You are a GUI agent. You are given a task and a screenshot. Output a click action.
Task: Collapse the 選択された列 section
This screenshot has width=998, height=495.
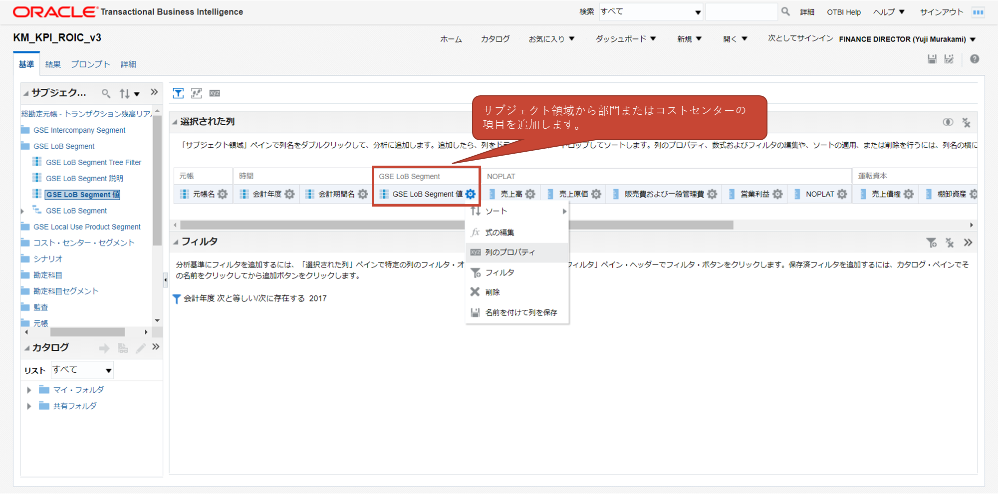pos(175,122)
